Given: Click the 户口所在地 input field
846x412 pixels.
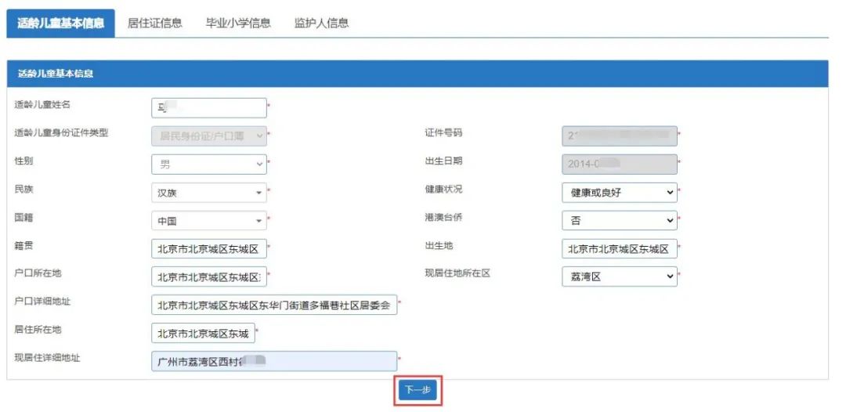Looking at the screenshot, I should point(208,277).
